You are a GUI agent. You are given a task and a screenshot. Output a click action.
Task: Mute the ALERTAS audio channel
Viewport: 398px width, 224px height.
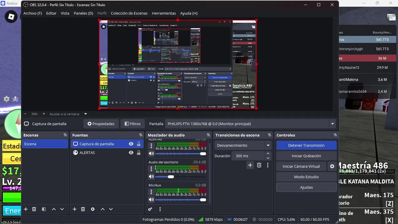coord(151,153)
